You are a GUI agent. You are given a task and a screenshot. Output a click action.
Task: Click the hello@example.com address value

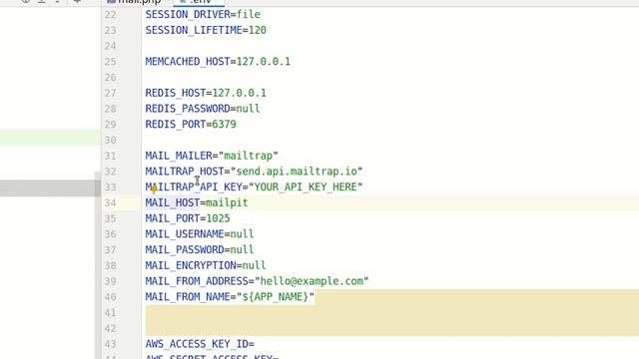(x=312, y=281)
